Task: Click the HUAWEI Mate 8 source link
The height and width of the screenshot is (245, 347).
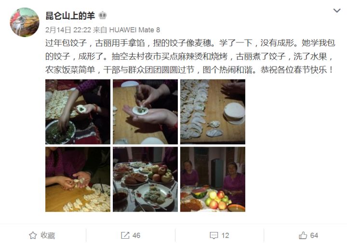Action: pos(134,30)
